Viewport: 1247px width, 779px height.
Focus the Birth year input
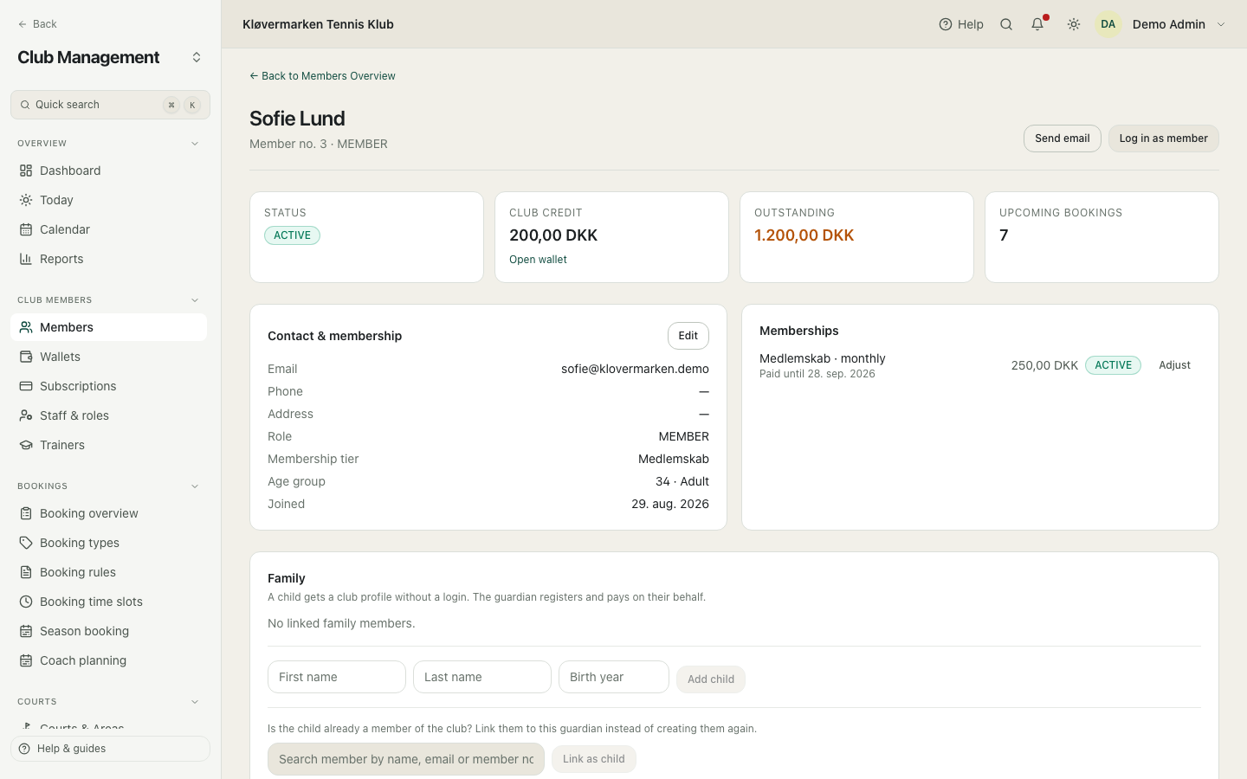(x=614, y=677)
